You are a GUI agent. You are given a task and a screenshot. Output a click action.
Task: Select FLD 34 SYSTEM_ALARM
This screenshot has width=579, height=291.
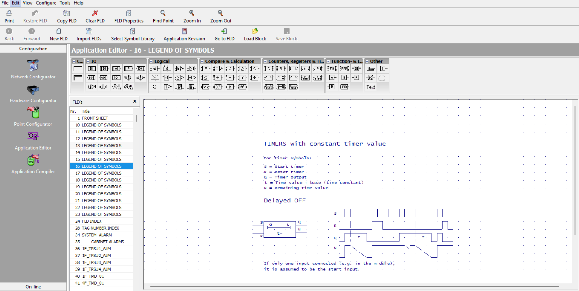101,235
